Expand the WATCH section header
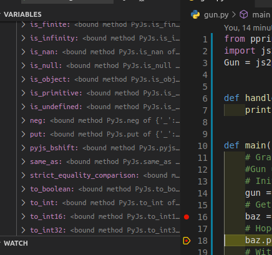Viewport: 272px width, 255px height. pos(16,243)
